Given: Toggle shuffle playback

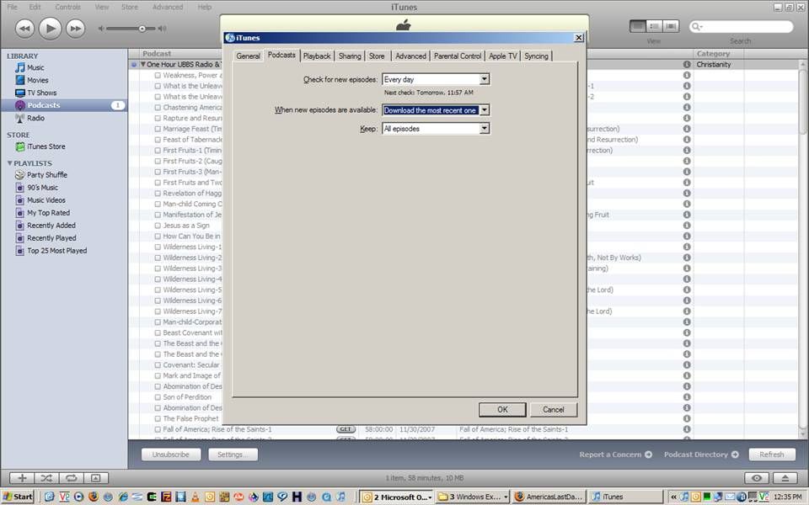Looking at the screenshot, I should (x=46, y=478).
